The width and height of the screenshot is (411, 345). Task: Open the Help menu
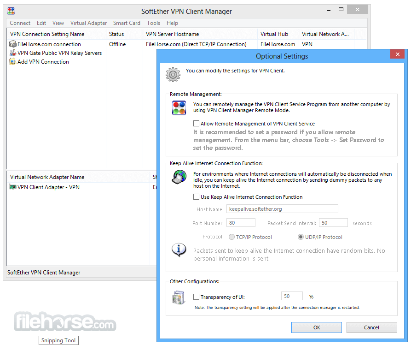click(172, 23)
